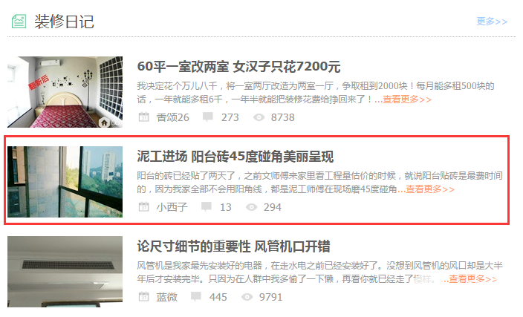Click calendar icon beside 蓝微

tap(143, 296)
